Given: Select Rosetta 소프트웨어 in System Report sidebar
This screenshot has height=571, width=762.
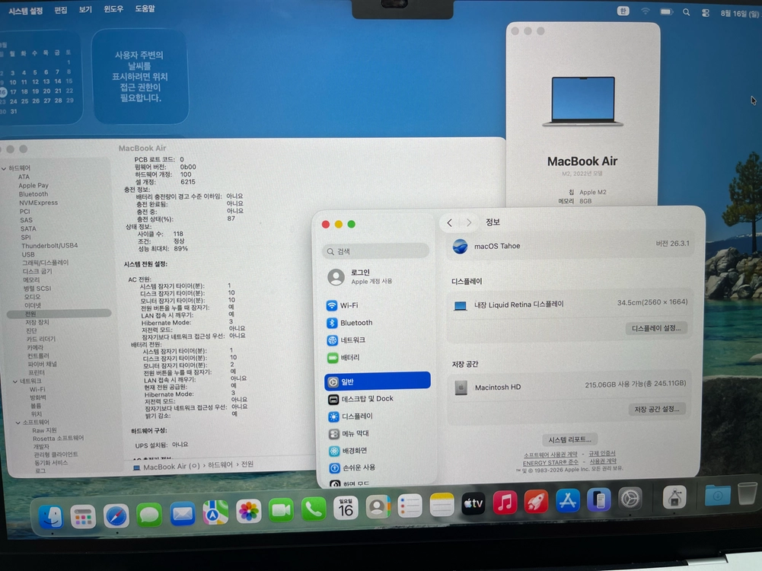Looking at the screenshot, I should click(x=58, y=439).
